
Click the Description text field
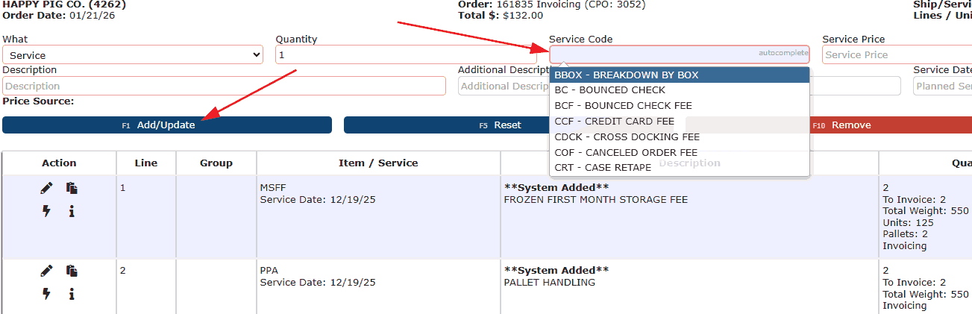click(224, 87)
